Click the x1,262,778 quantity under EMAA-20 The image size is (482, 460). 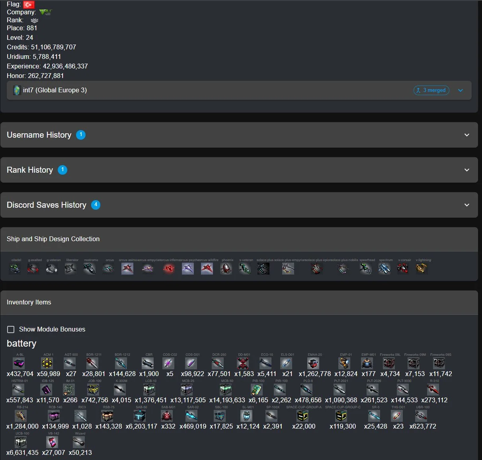coord(315,374)
